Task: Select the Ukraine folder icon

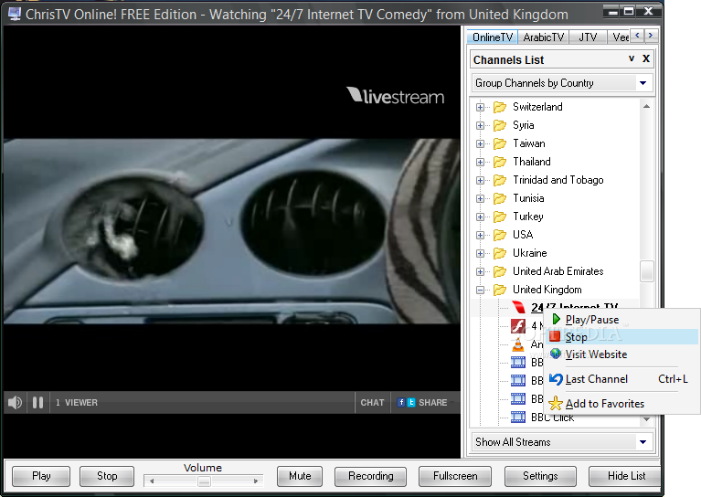Action: (500, 253)
